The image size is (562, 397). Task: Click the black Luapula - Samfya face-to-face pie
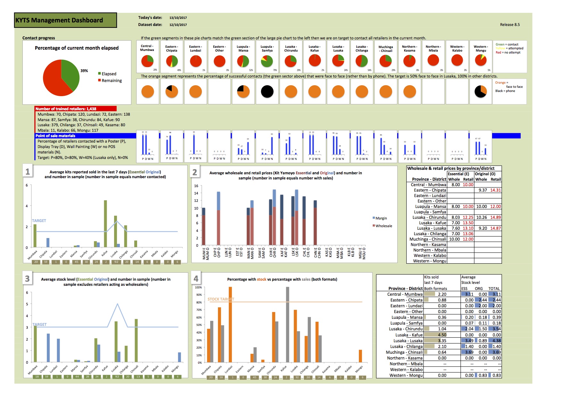(x=267, y=92)
